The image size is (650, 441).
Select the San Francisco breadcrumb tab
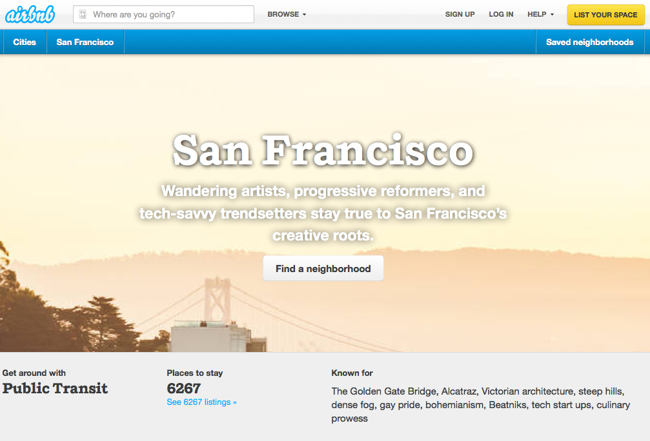pyautogui.click(x=85, y=42)
